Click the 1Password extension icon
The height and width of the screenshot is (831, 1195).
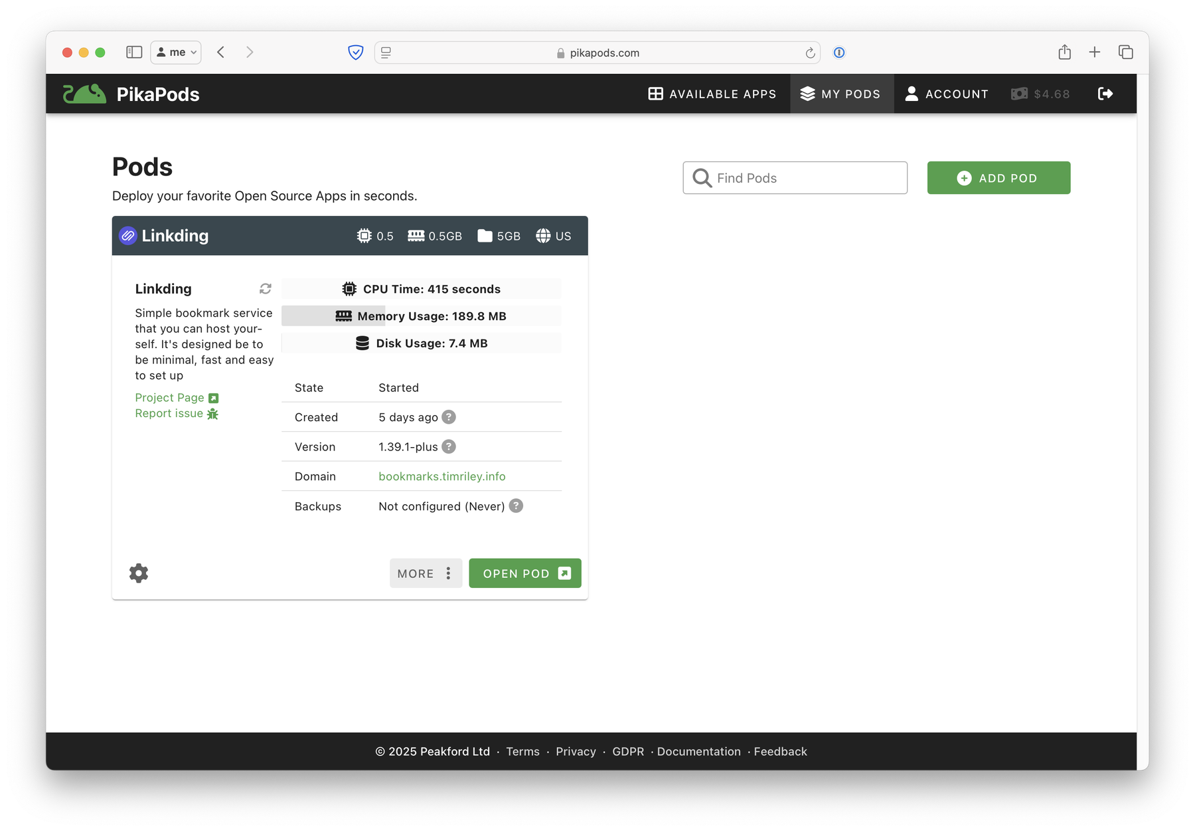(839, 52)
